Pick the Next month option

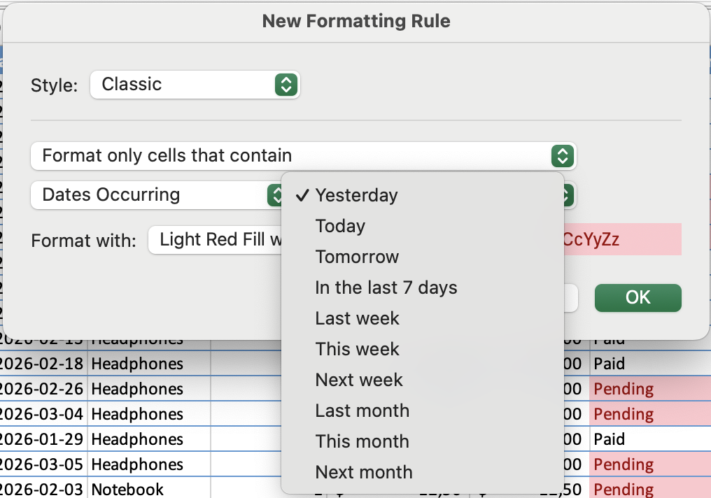[x=364, y=472]
